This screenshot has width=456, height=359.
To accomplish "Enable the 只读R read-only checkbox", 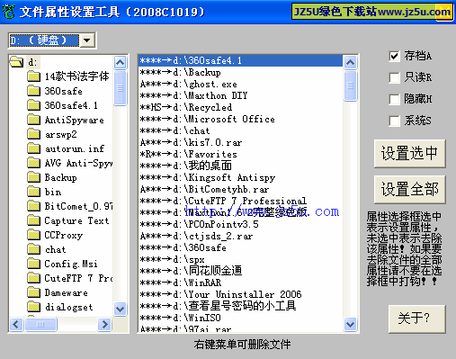I will [394, 77].
